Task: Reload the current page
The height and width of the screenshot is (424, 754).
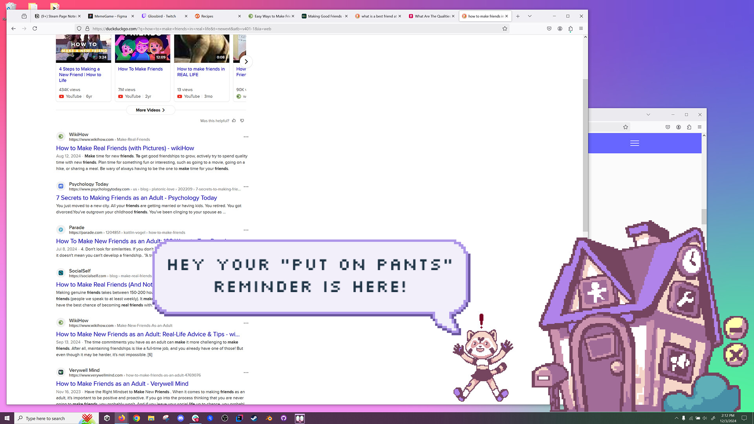Action: tap(35, 28)
